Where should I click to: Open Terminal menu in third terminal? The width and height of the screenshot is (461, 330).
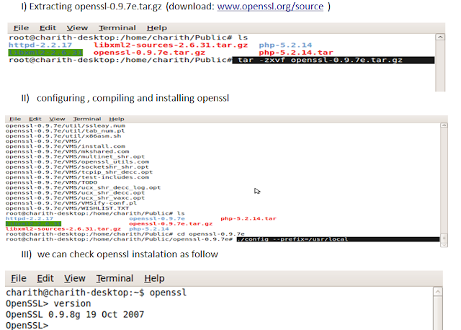tap(115, 278)
